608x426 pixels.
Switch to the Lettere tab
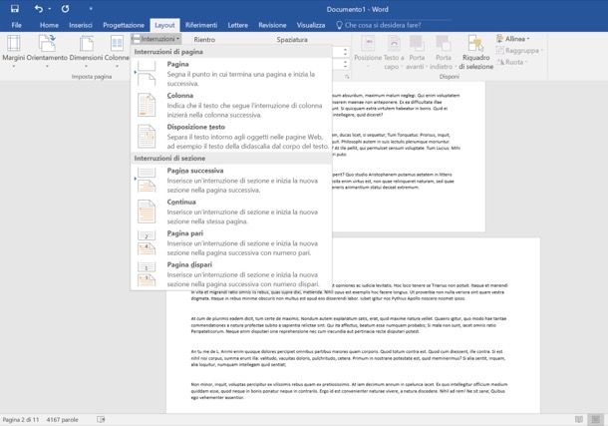coord(237,25)
